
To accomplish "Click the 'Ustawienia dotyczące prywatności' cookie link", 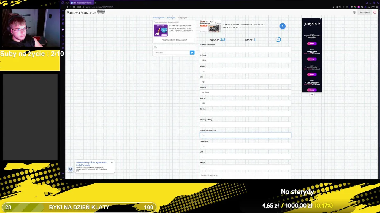I will (91, 164).
